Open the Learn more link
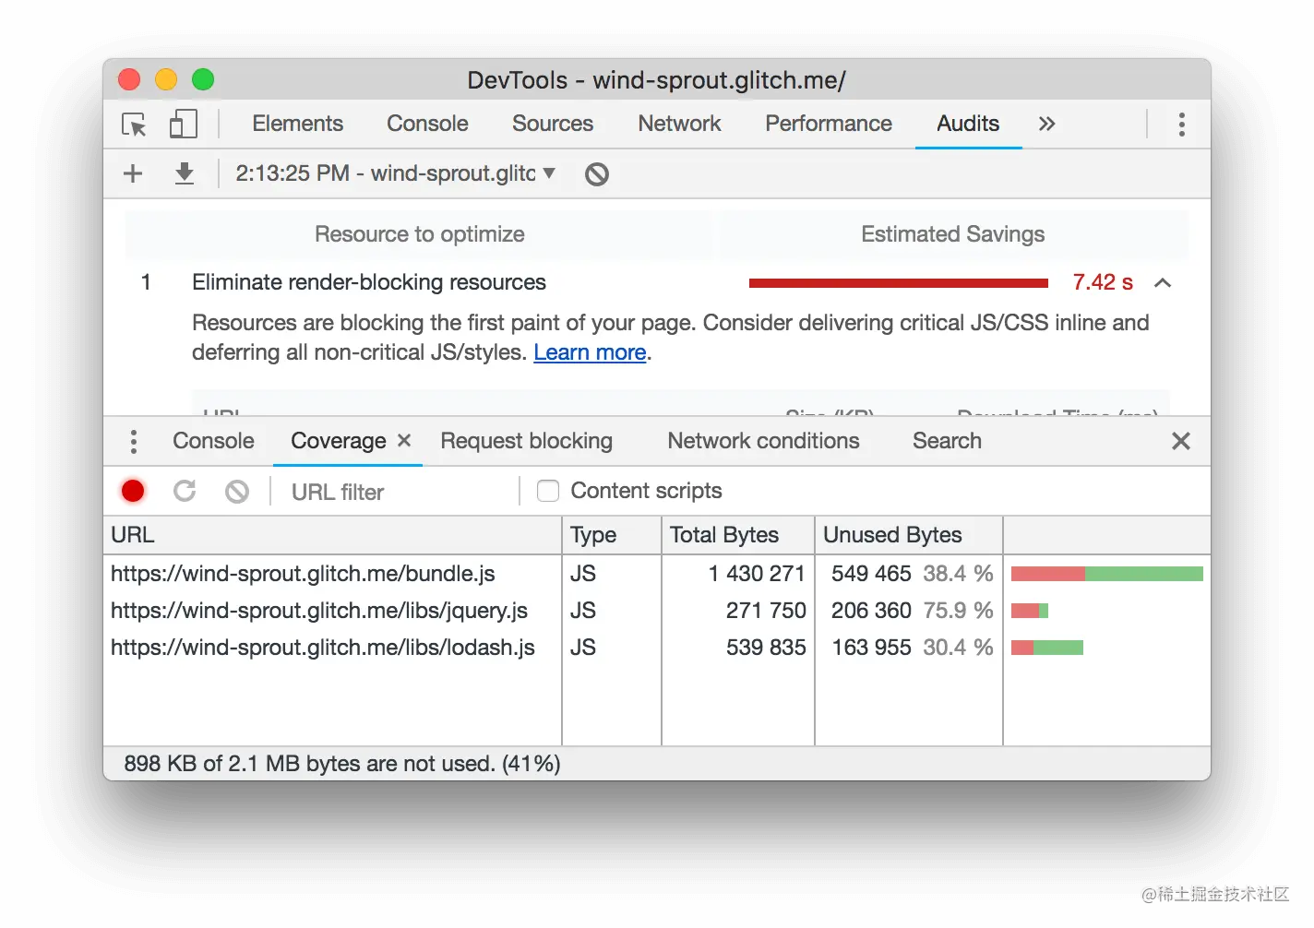Screen dimensions: 1314x928 [x=590, y=352]
